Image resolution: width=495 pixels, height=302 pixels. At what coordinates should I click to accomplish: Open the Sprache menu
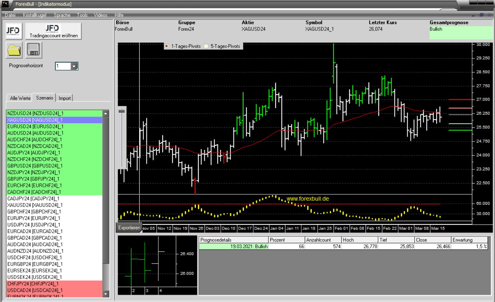(x=62, y=15)
